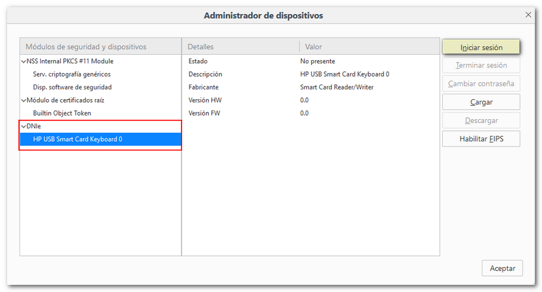Click the Valor column header

pyautogui.click(x=368, y=47)
